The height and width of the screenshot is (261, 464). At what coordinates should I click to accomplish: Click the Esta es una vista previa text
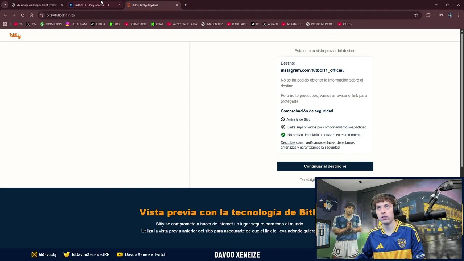[325, 51]
